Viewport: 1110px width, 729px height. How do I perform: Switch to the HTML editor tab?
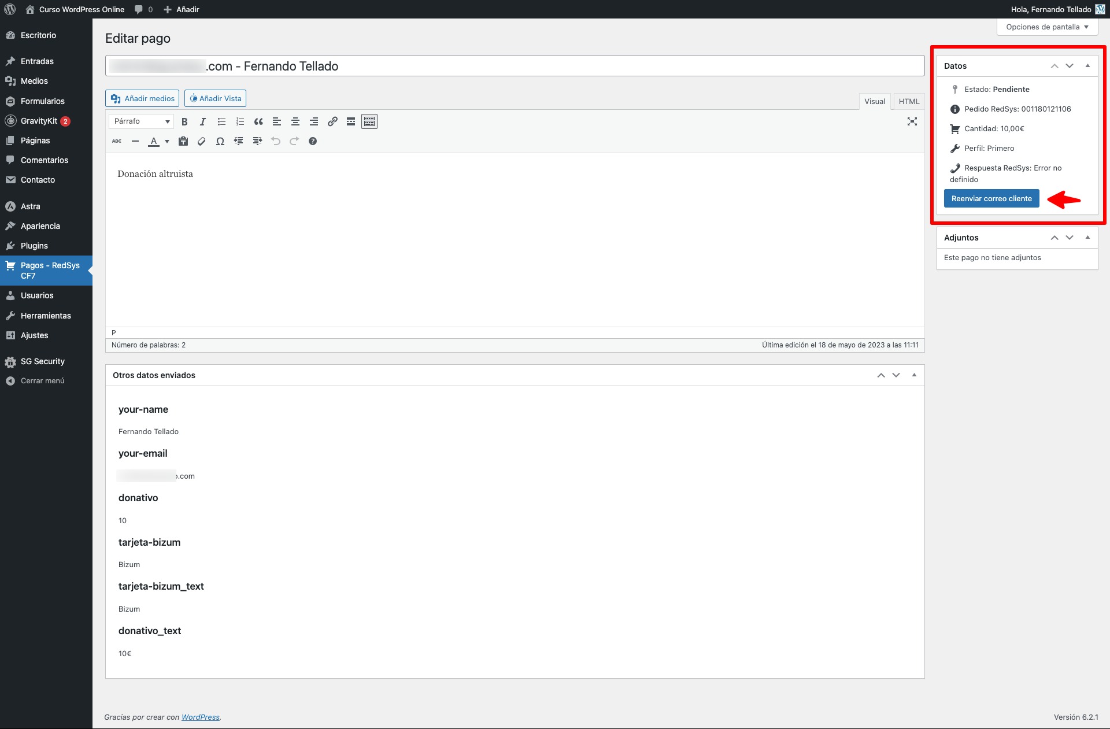(909, 101)
